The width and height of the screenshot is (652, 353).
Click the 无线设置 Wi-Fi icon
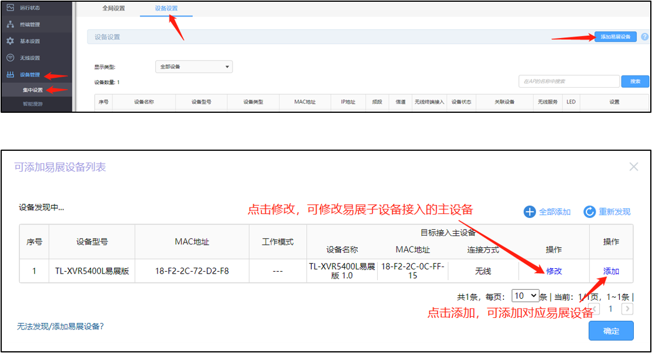10,58
